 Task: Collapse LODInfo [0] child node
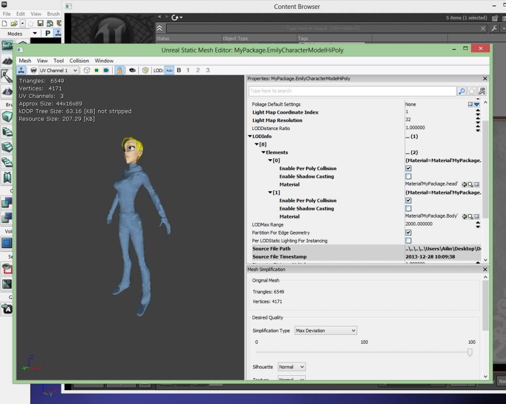(256, 144)
